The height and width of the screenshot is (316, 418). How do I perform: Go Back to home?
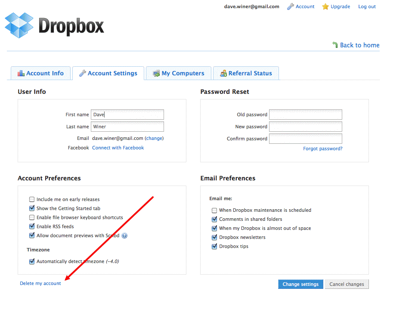(359, 45)
